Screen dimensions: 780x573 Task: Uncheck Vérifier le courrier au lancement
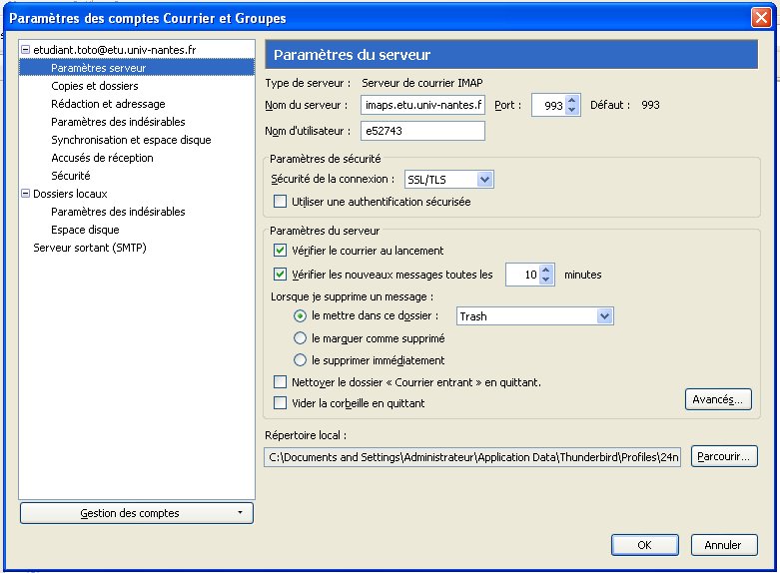coord(281,251)
